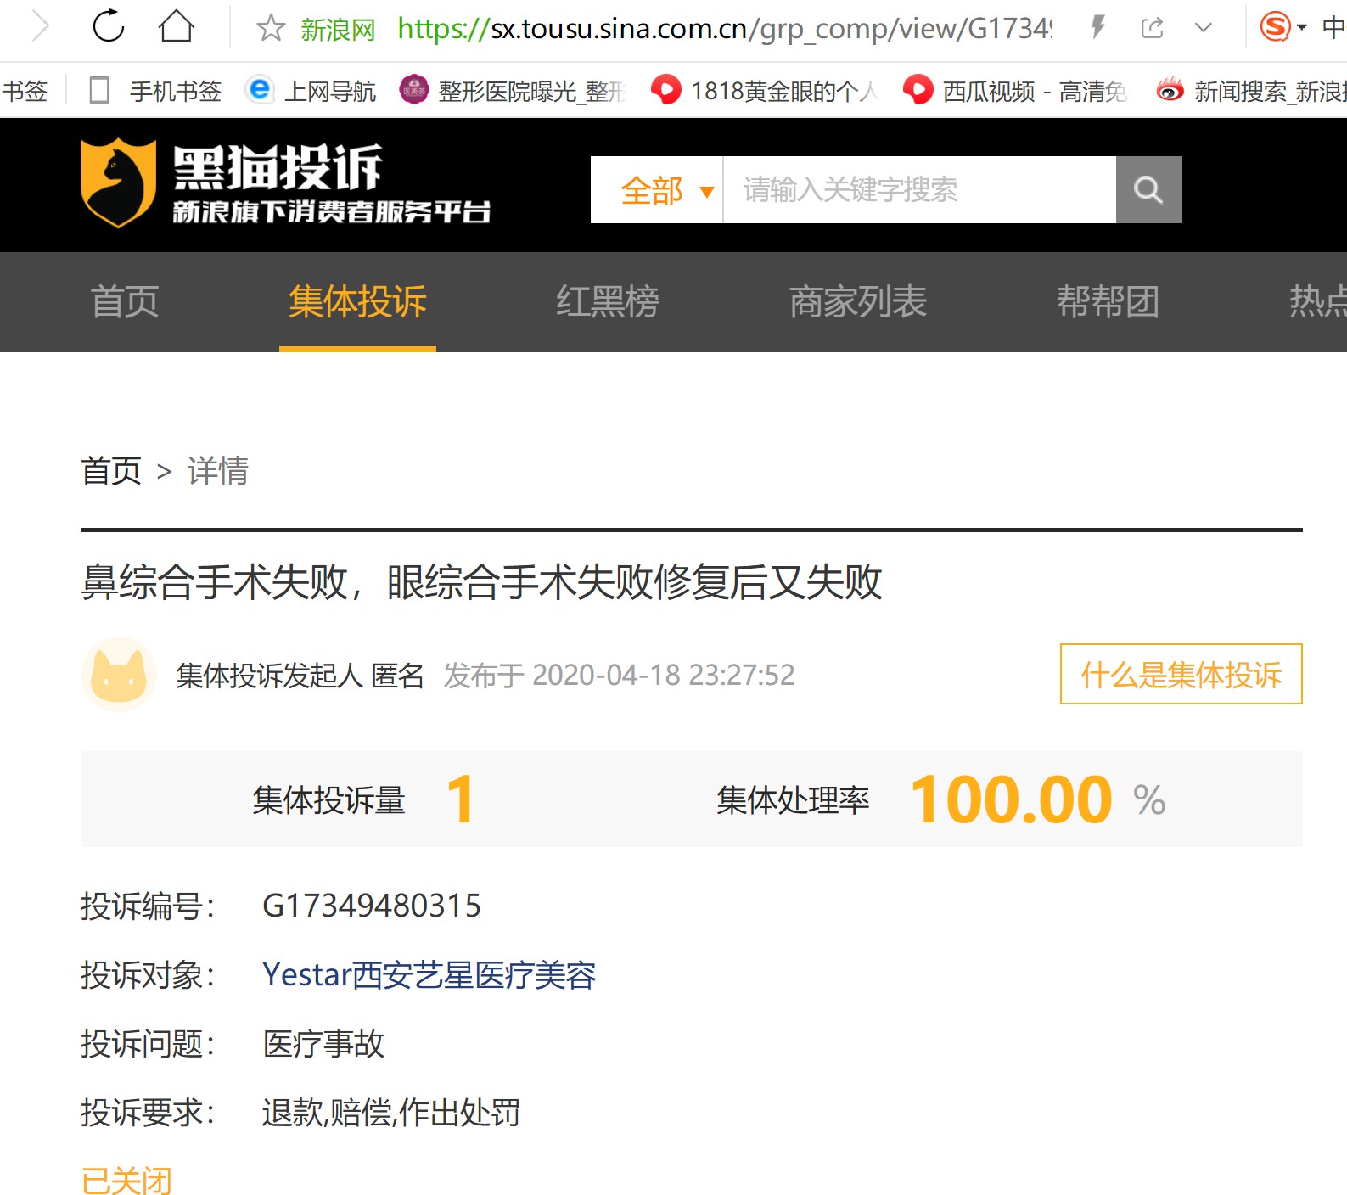
Task: Open the 上网导航 bookmark
Action: [330, 91]
